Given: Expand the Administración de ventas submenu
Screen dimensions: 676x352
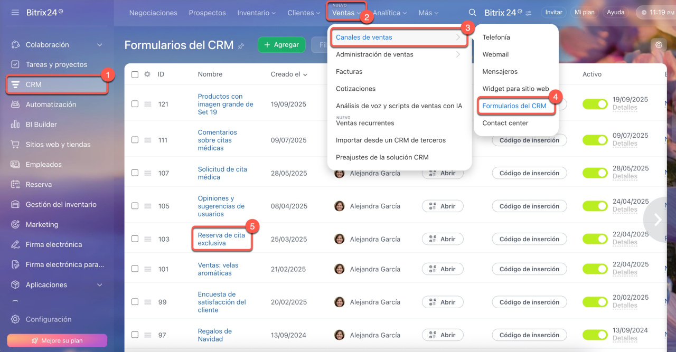Looking at the screenshot, I should point(398,54).
